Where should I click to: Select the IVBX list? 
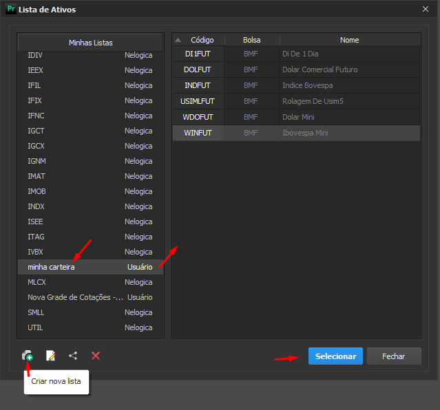90,252
